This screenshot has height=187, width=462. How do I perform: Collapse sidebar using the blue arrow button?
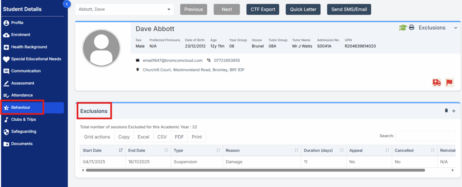point(67,4)
